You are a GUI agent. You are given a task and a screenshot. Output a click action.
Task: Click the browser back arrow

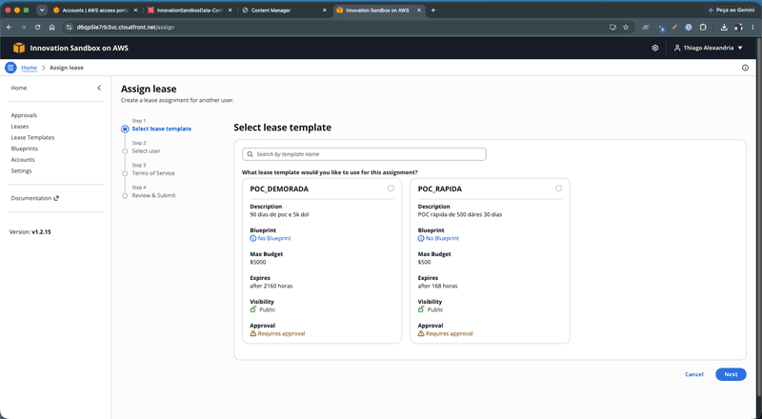point(10,28)
